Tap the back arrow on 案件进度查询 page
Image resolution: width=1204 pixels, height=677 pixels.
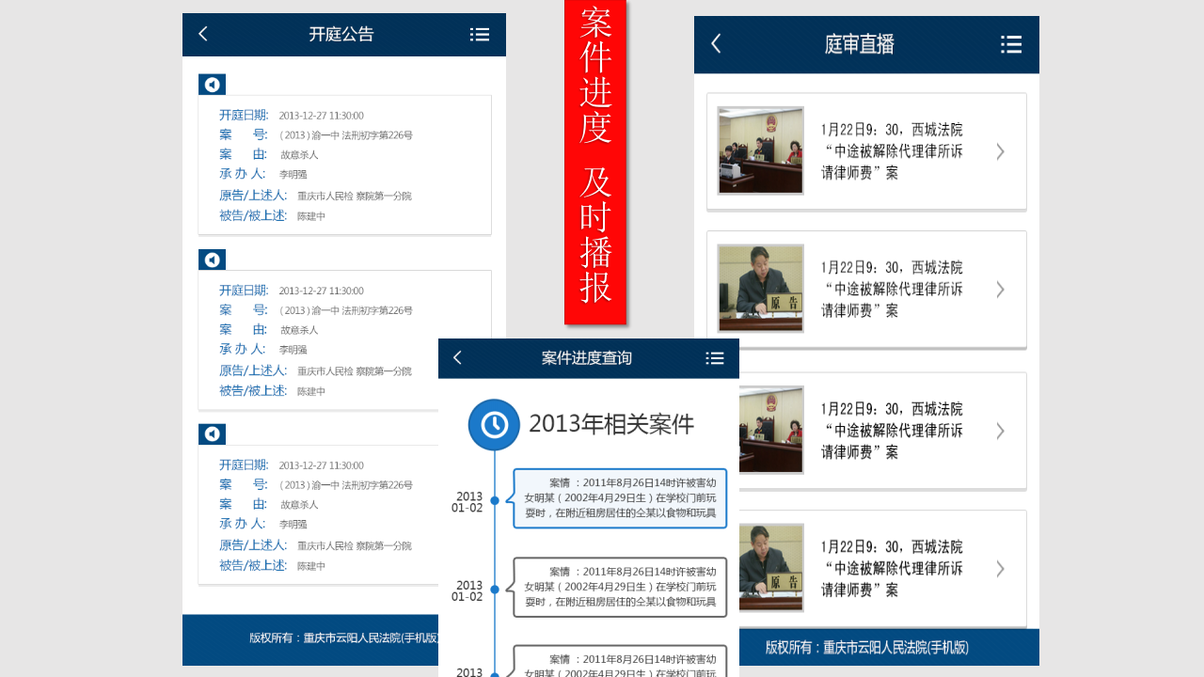click(x=456, y=357)
